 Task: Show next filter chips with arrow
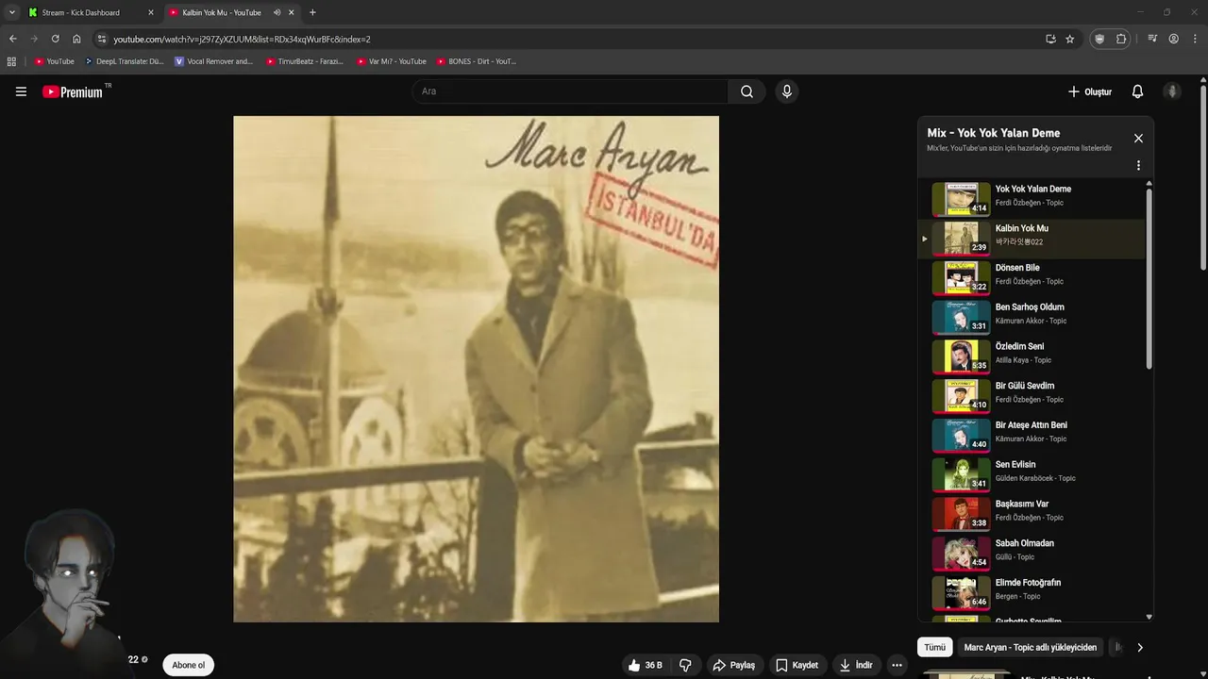coord(1139,647)
